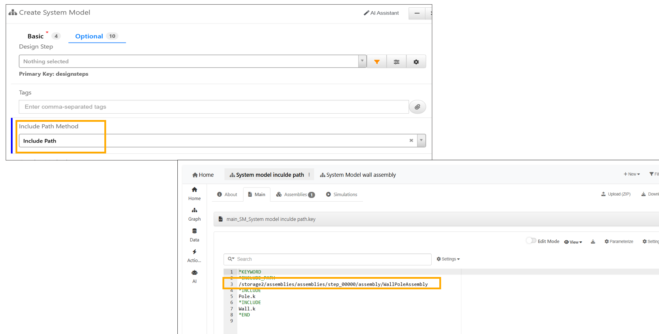This screenshot has height=334, width=659.
Task: Click the download icon next to View
Action: (593, 241)
